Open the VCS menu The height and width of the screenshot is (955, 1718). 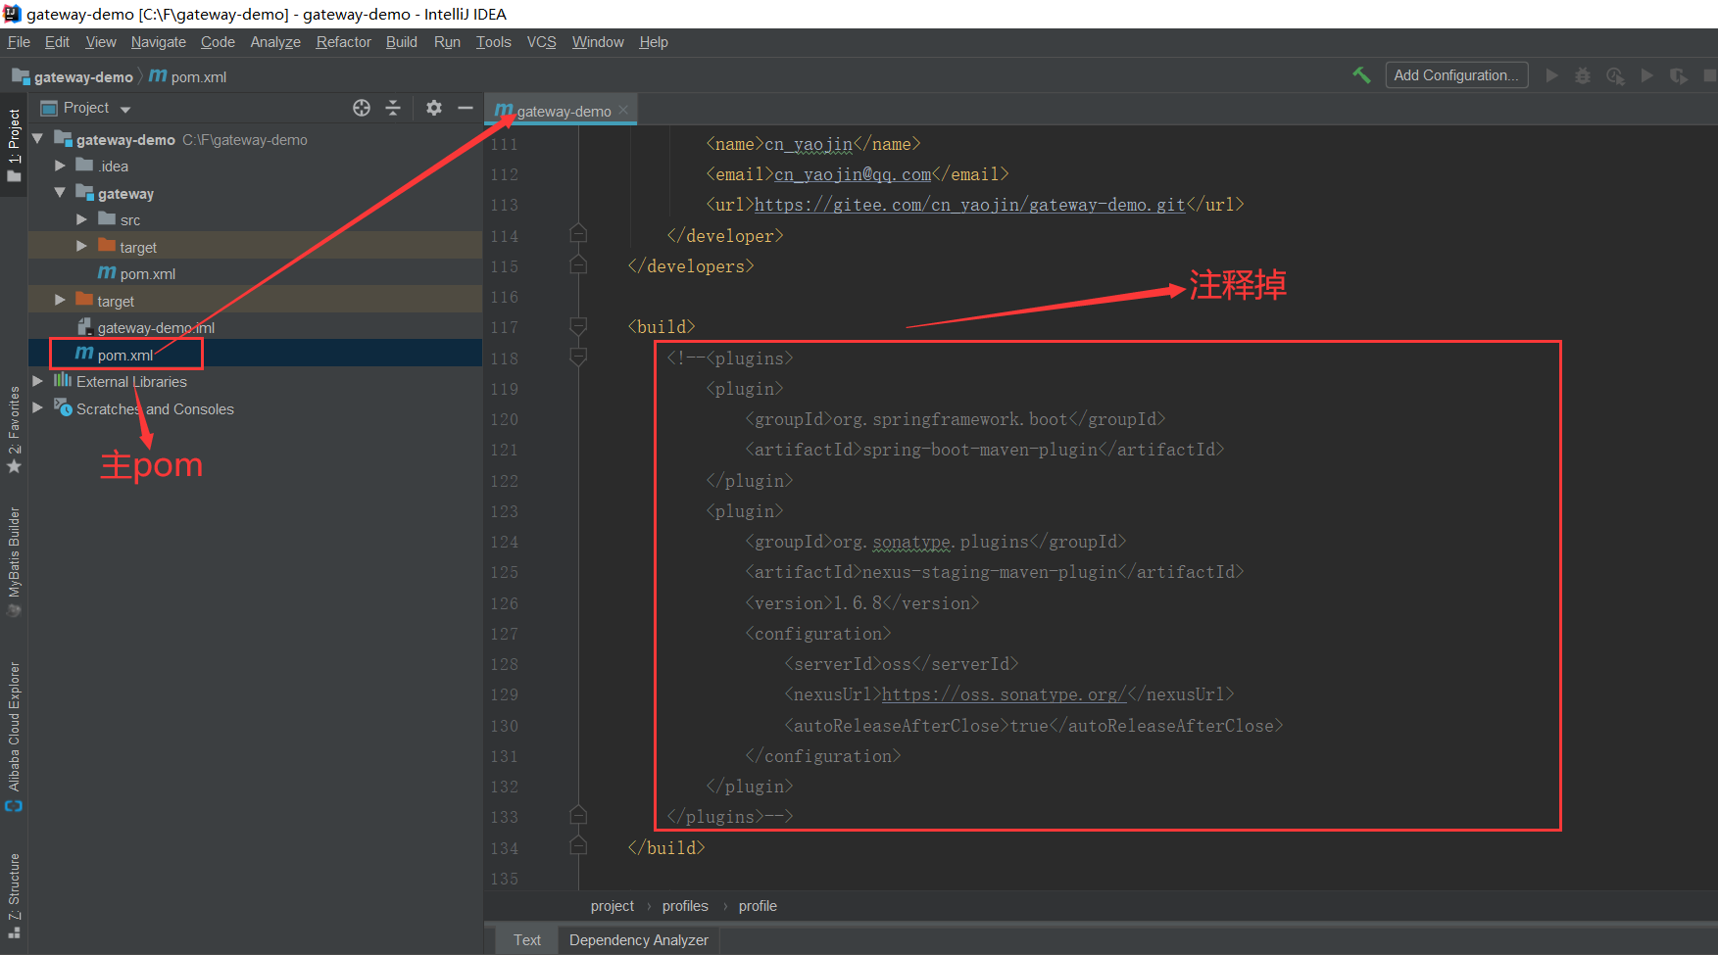pyautogui.click(x=542, y=42)
